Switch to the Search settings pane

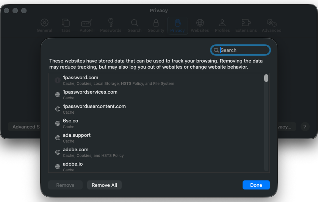pyautogui.click(x=135, y=25)
